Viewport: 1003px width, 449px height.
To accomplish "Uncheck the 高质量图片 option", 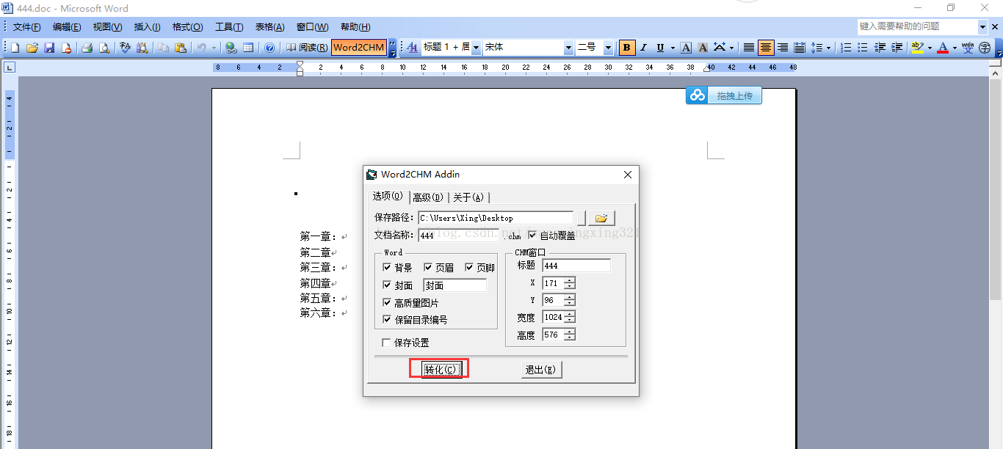I will [387, 302].
